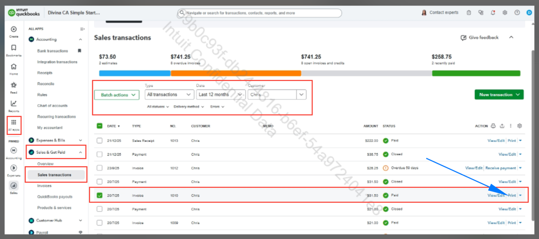Image resolution: width=539 pixels, height=239 pixels.
Task: Click Print for Invoice 1010
Action: coord(512,195)
